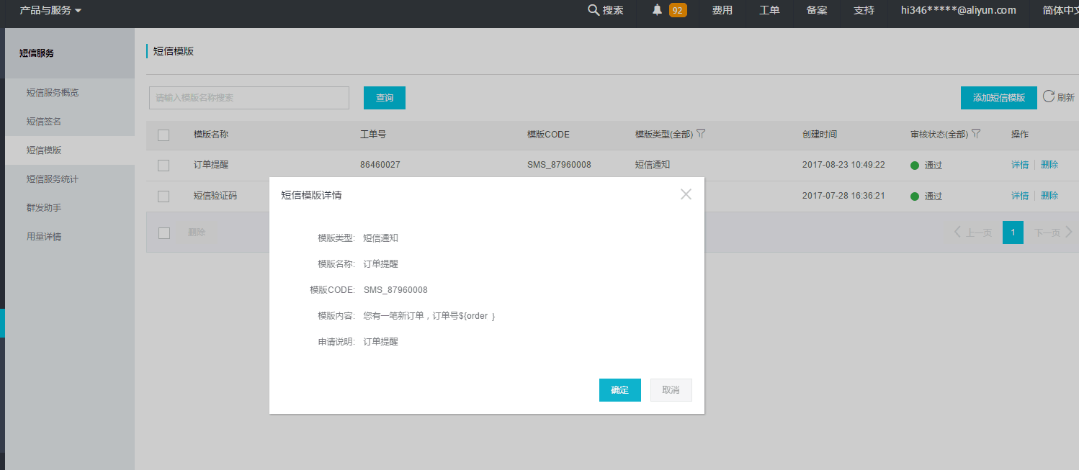1079x470 pixels.
Task: Click the 92 notification count badge
Action: 677,10
